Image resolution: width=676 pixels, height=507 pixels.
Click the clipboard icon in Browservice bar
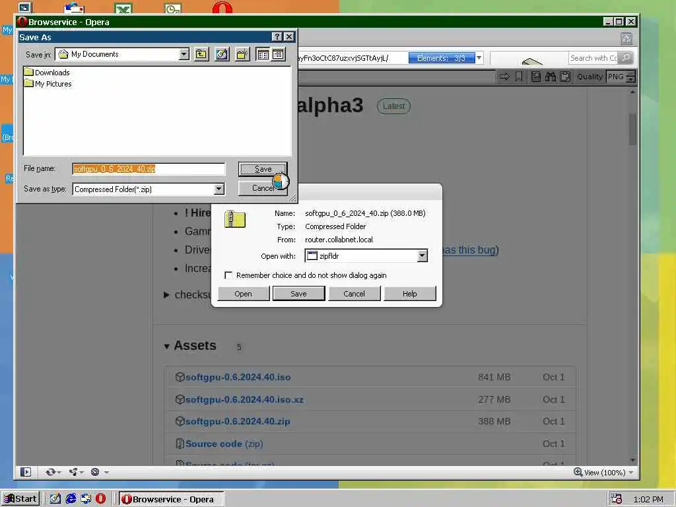[565, 77]
